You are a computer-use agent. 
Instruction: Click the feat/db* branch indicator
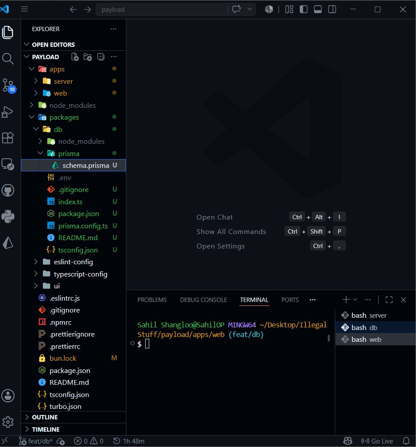pos(36,441)
